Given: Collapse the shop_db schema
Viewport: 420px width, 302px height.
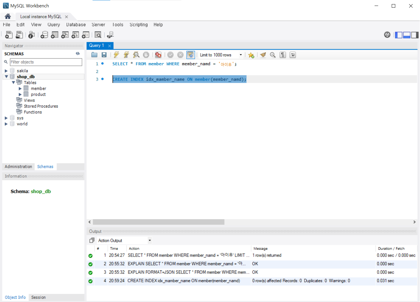Looking at the screenshot, I should coord(6,77).
